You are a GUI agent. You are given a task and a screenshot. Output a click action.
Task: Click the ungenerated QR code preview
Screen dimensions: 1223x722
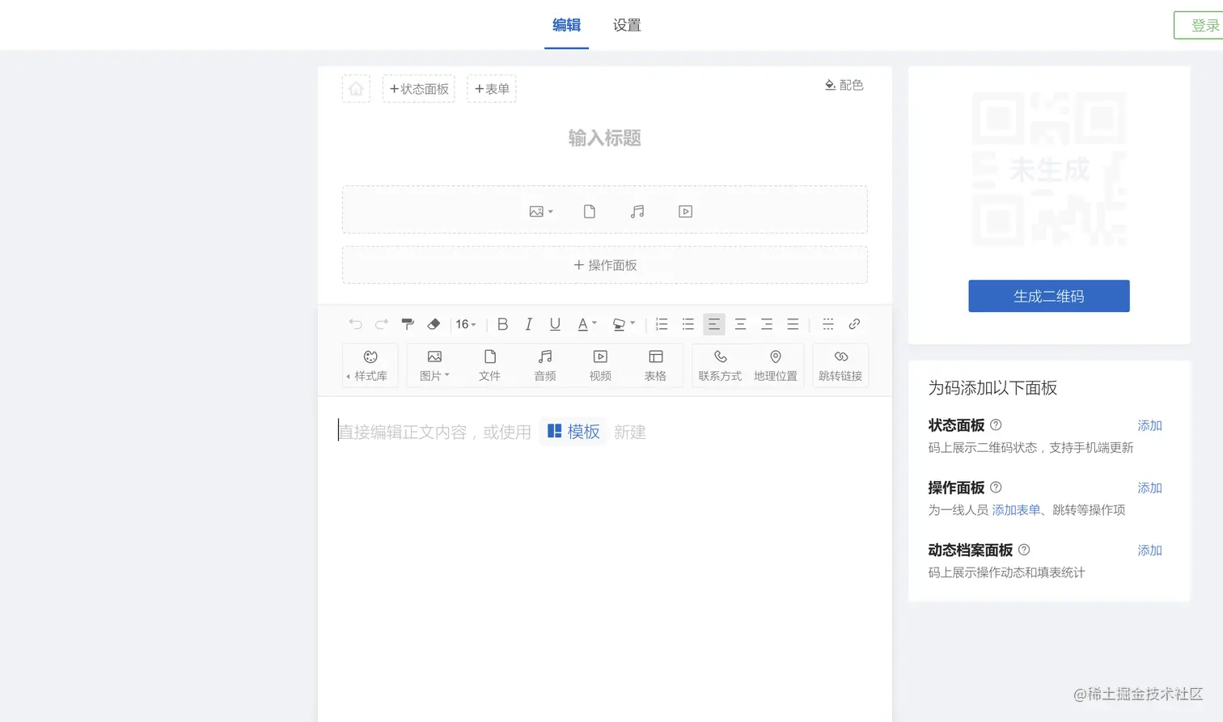click(1049, 170)
